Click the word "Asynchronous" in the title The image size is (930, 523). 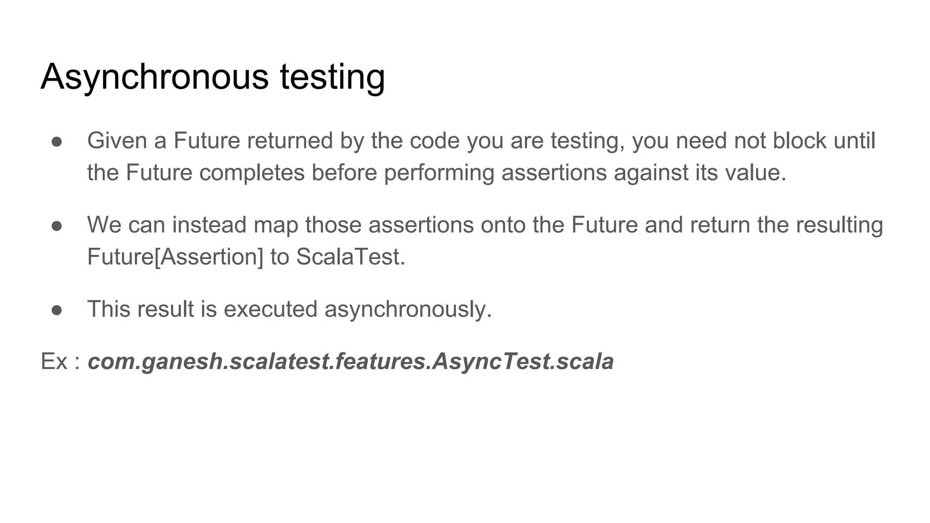click(154, 77)
